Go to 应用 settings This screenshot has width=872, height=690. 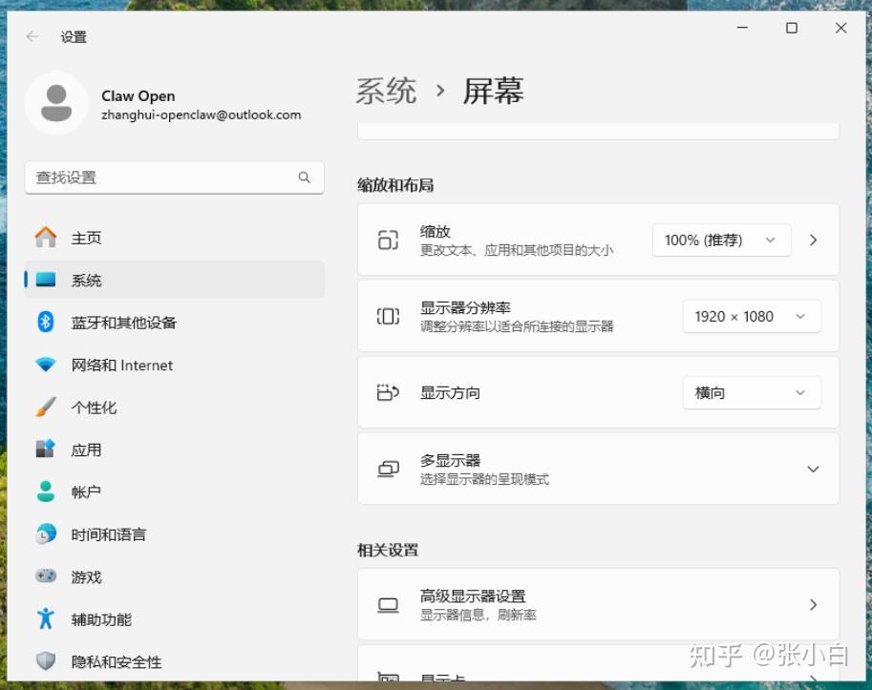point(175,450)
